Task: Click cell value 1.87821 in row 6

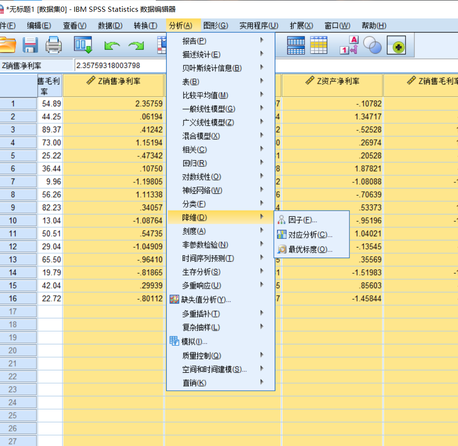Action: [x=332, y=169]
